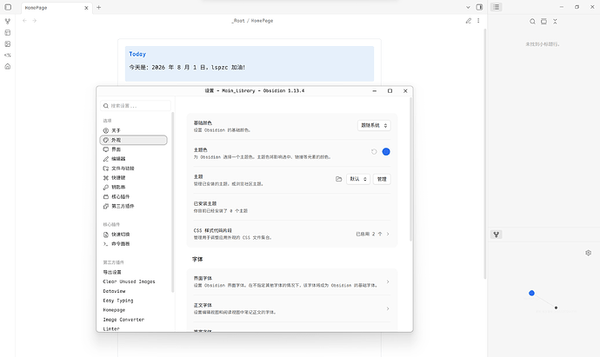Viewport: 600px width, 357px height.
Task: Open the blue 主题色 color picker
Action: pos(386,152)
